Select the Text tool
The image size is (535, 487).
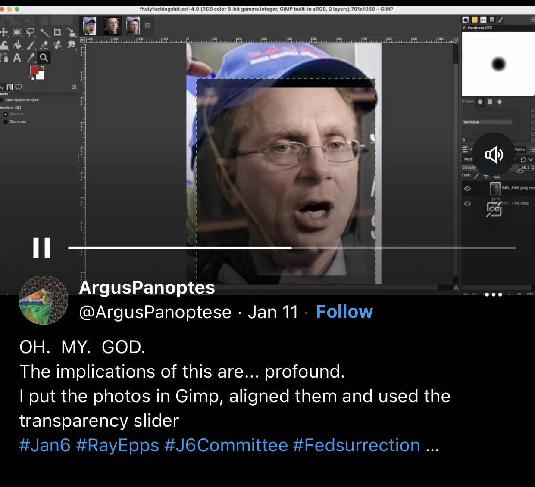click(x=17, y=58)
